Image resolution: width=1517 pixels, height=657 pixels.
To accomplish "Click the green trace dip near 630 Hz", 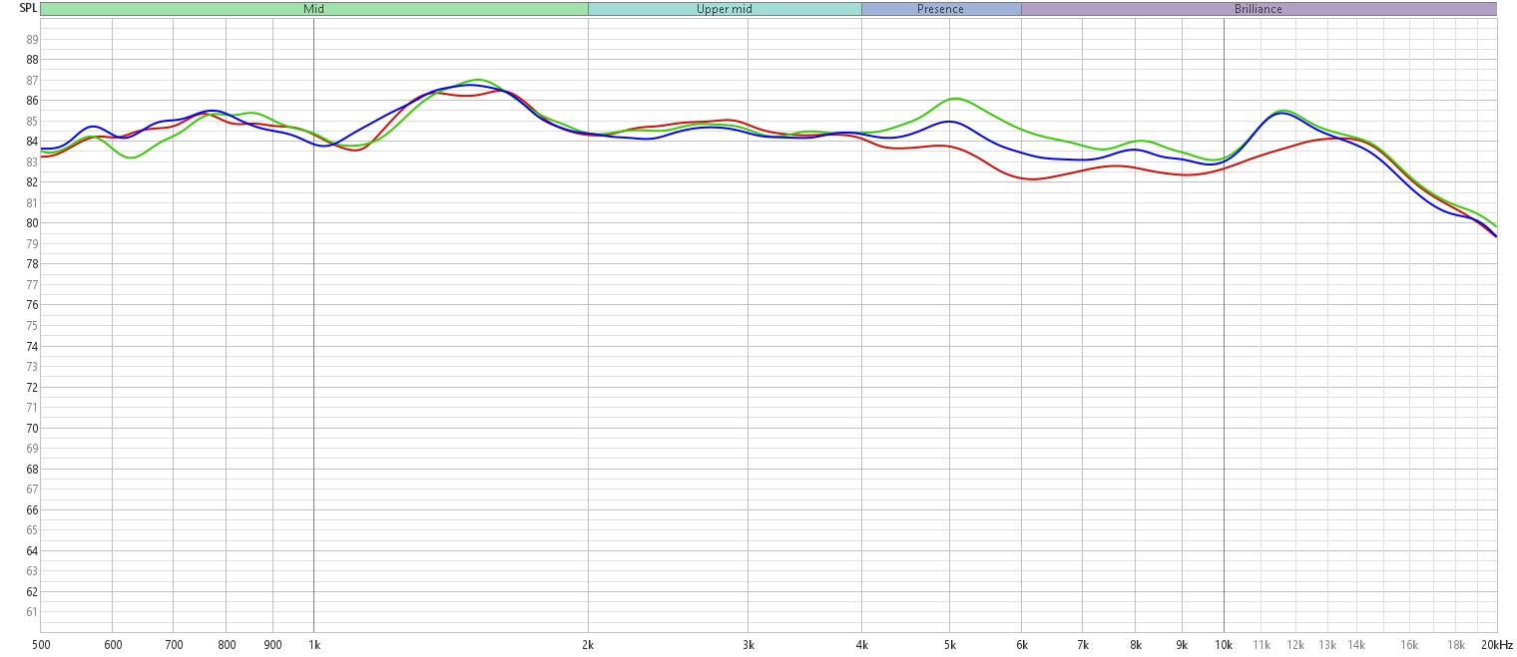I will click(x=131, y=158).
